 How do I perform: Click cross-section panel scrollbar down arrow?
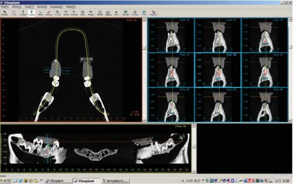[290, 121]
